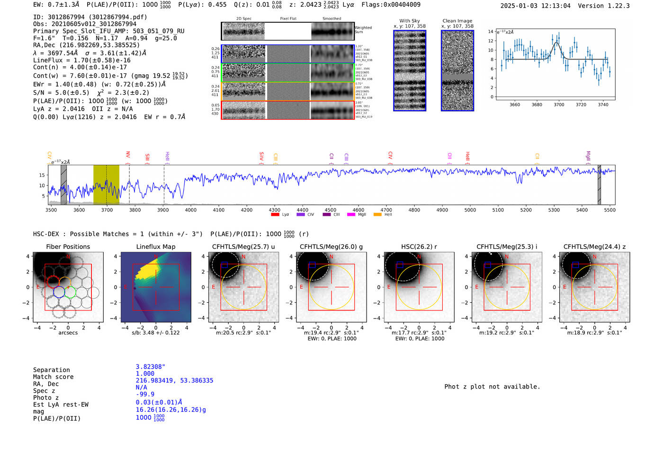Screen dimensions: 663x451
Task: Click the blue fiber circle in Fiber Positions
Action: [59, 292]
